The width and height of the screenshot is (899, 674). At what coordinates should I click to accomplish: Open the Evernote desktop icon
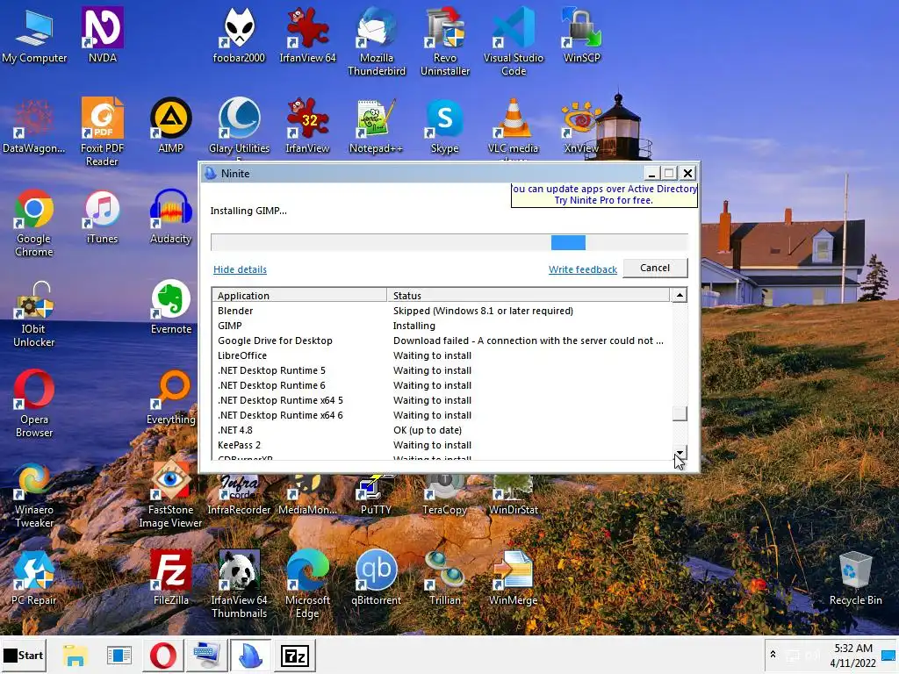(171, 306)
